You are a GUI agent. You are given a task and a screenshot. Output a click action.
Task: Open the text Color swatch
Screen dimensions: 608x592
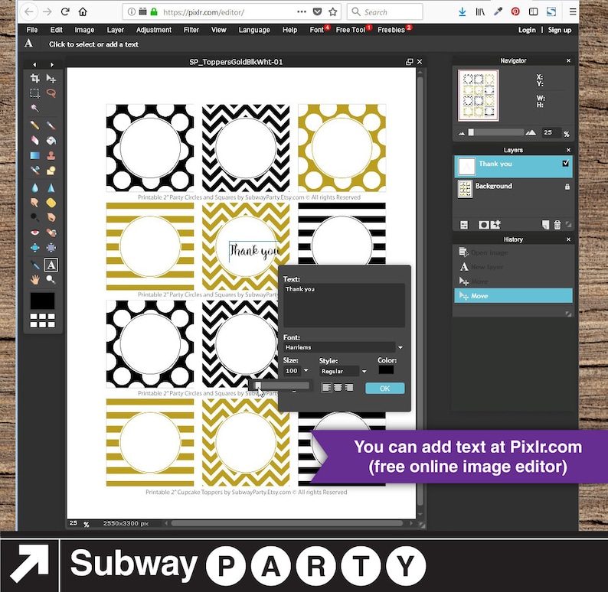pos(386,369)
